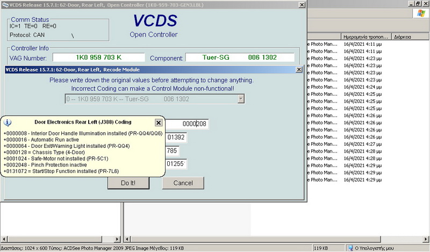Viewport: 430px width, 252px height.
Task: Click the field showing 785
Action: [x=172, y=150]
